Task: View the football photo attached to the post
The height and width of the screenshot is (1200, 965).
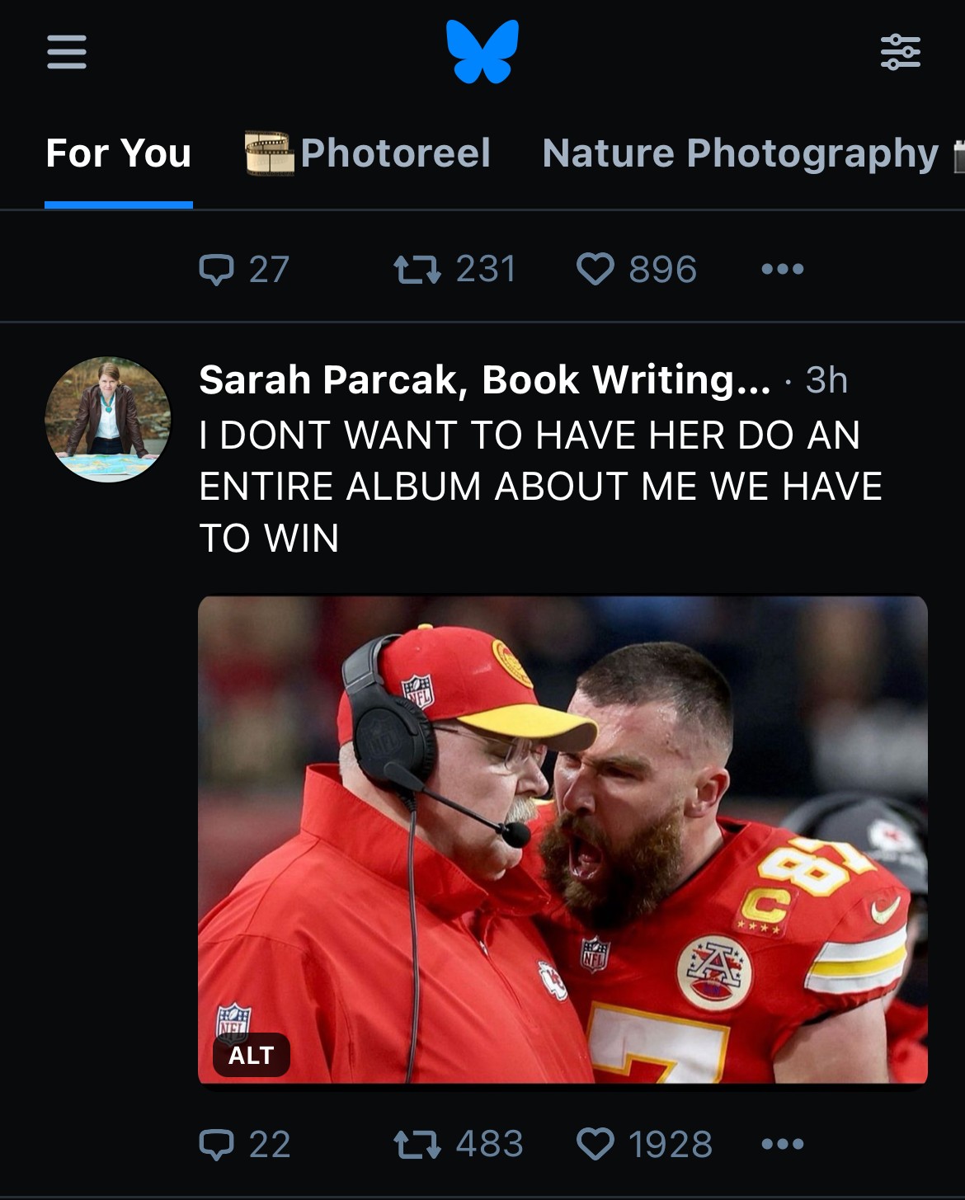Action: (563, 839)
